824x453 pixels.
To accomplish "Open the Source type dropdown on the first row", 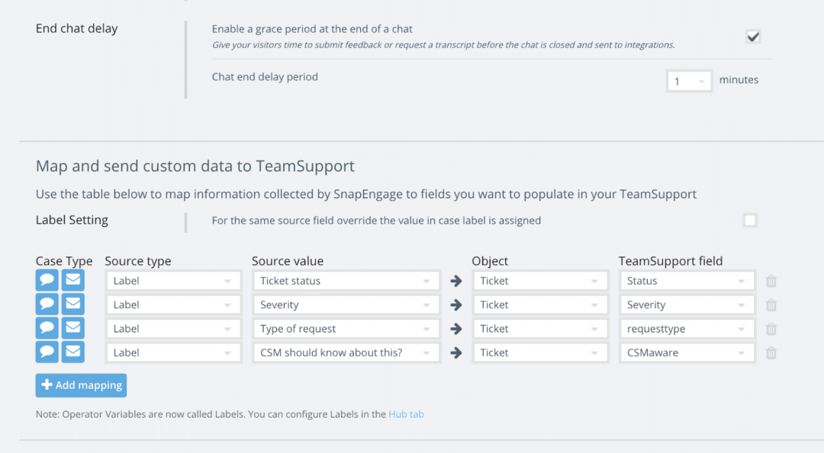I will 173,280.
